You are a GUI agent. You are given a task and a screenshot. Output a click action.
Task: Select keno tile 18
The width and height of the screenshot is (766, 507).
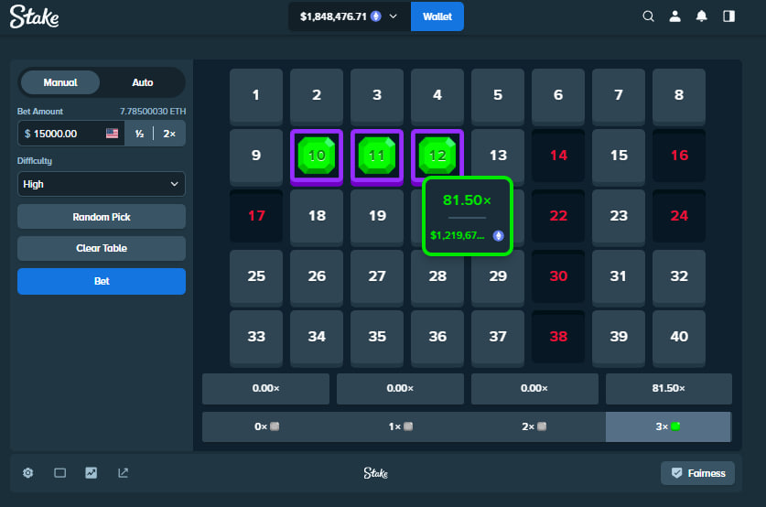tap(317, 216)
